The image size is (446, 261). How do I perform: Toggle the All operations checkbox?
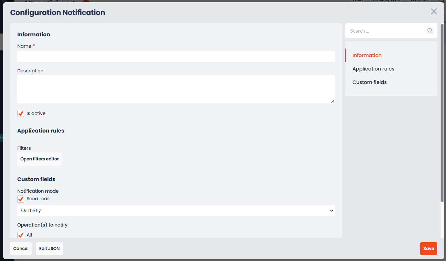[x=21, y=235]
